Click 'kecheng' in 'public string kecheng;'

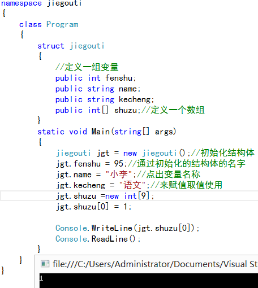(135, 99)
